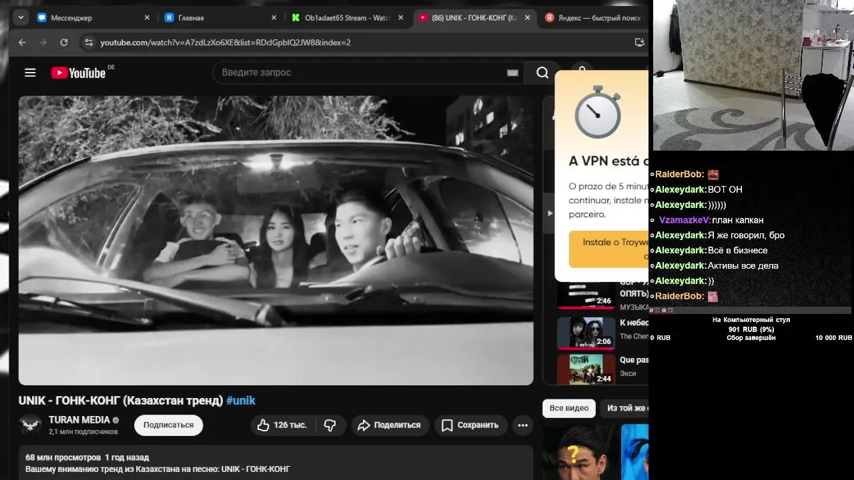Click the browser forward arrow
The height and width of the screenshot is (480, 854).
pyautogui.click(x=43, y=42)
